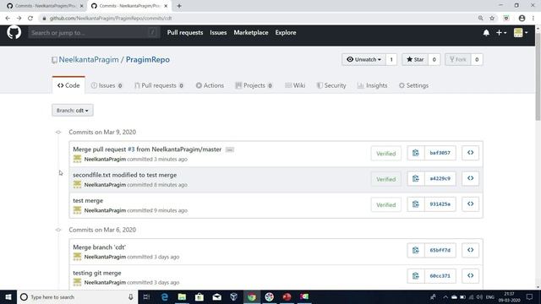Open commit hash 65bff7d
541x304 pixels.
tap(440, 250)
